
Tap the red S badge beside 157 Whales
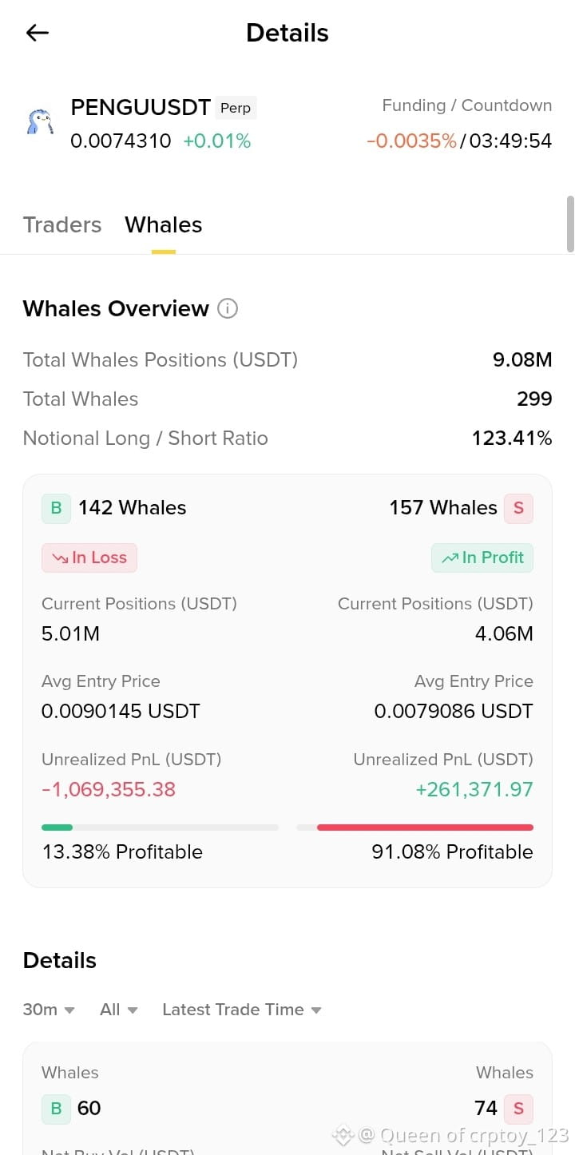pyautogui.click(x=518, y=508)
